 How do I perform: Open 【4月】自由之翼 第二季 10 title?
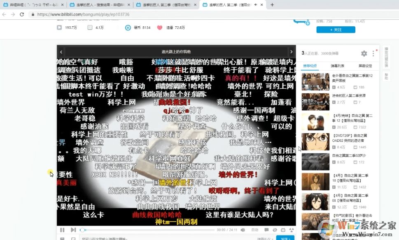pos(350,178)
